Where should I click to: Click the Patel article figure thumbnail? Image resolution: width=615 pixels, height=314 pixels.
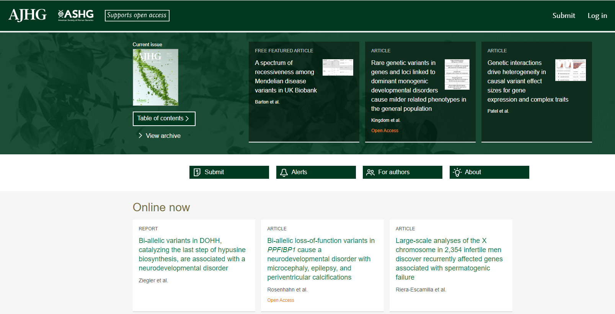(x=570, y=70)
